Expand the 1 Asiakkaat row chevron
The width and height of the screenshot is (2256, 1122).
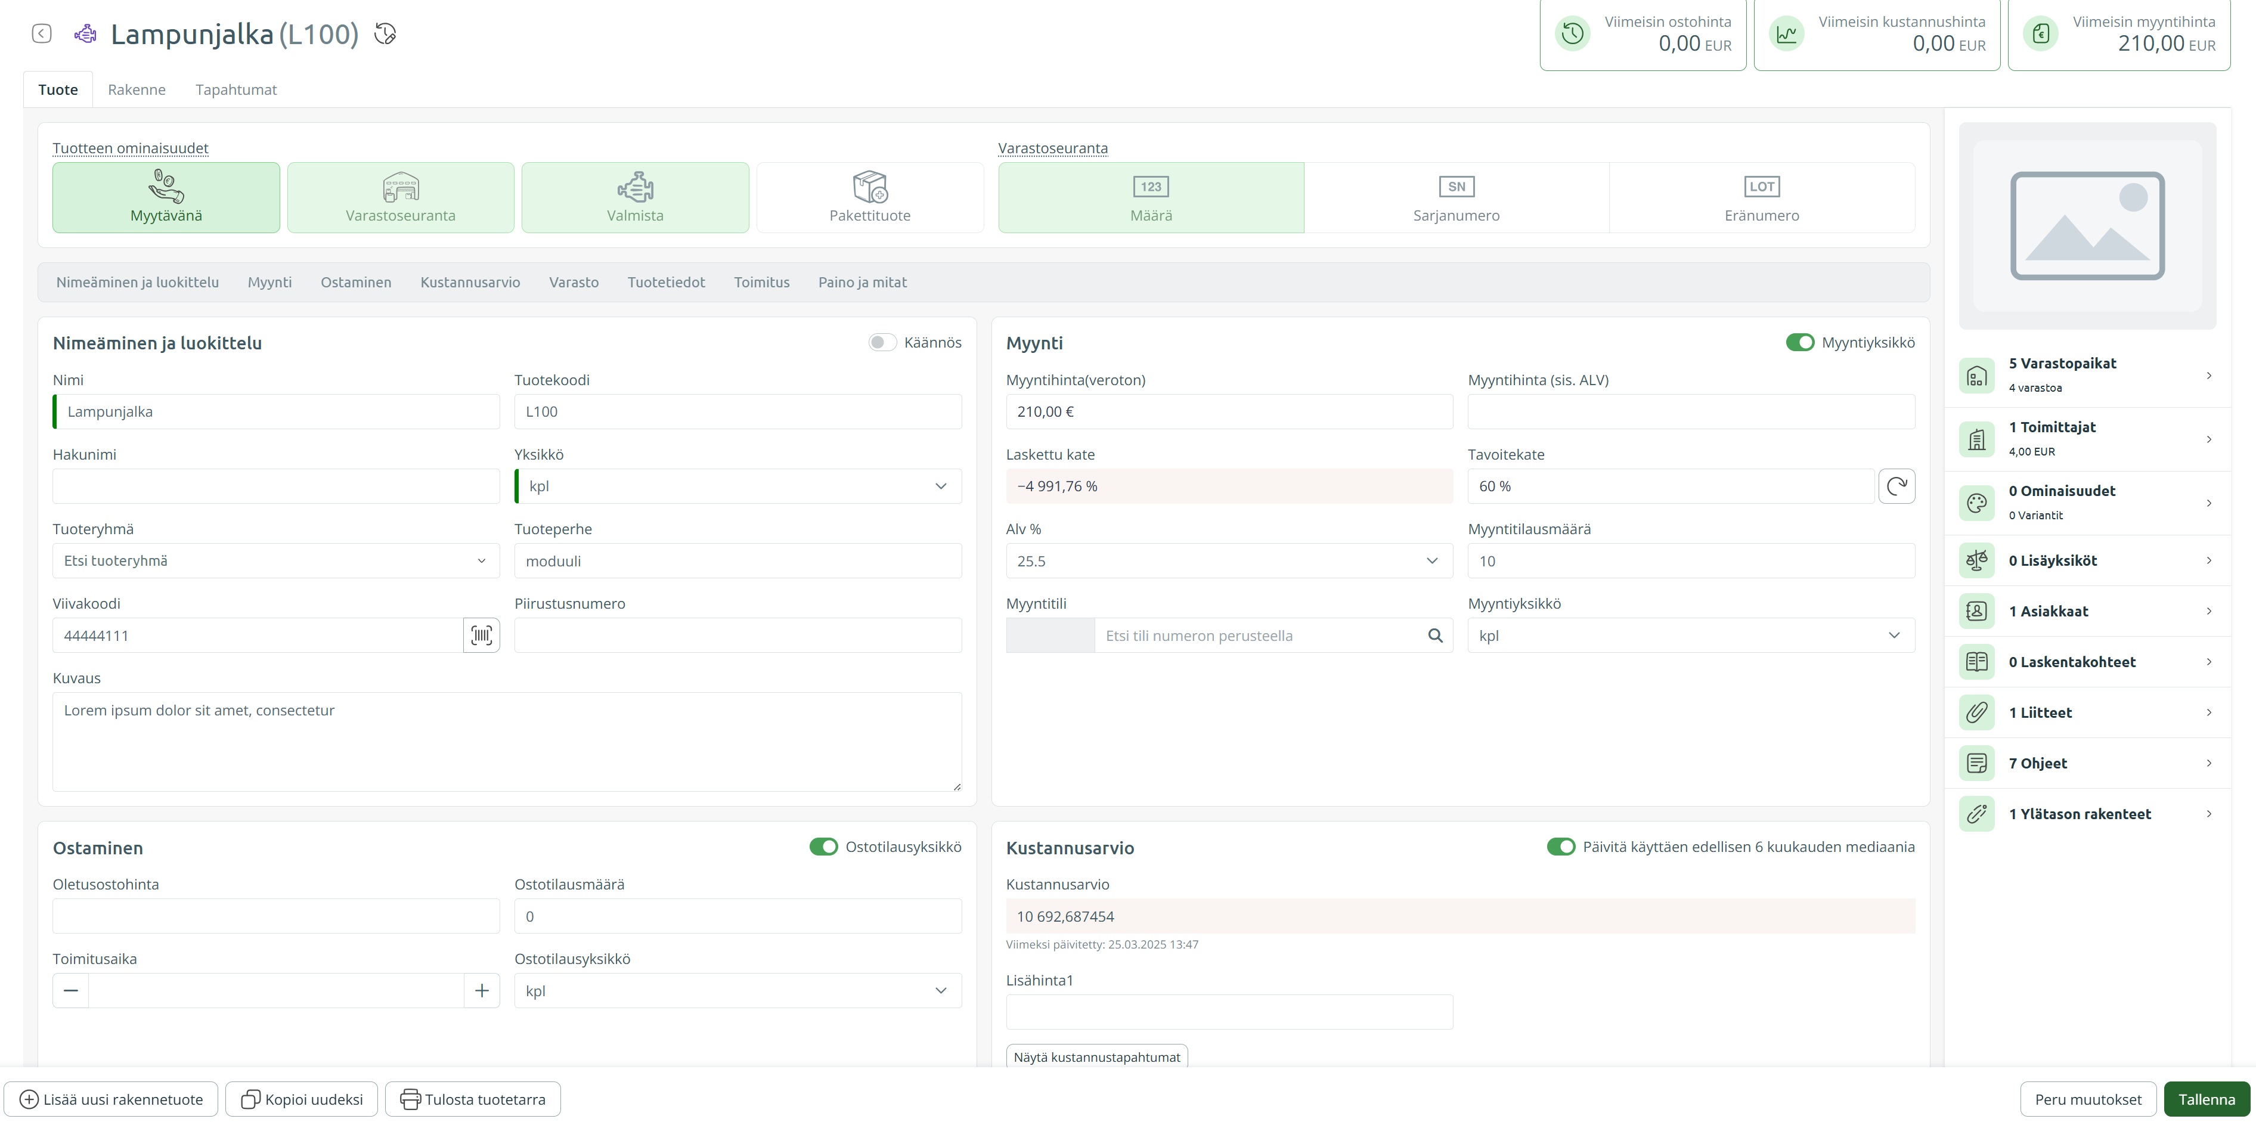(x=2209, y=611)
